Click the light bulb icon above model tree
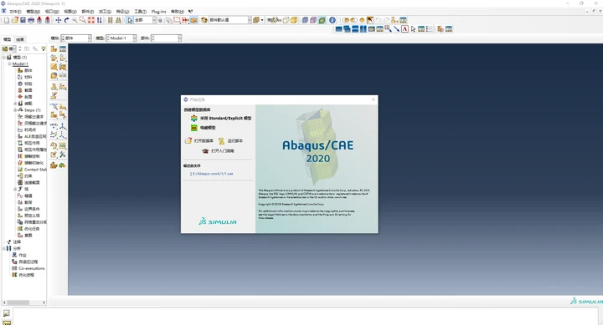This screenshot has height=325, width=603. point(44,48)
